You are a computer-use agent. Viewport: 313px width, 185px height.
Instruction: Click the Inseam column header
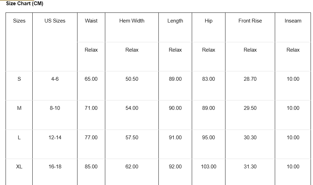coord(293,21)
